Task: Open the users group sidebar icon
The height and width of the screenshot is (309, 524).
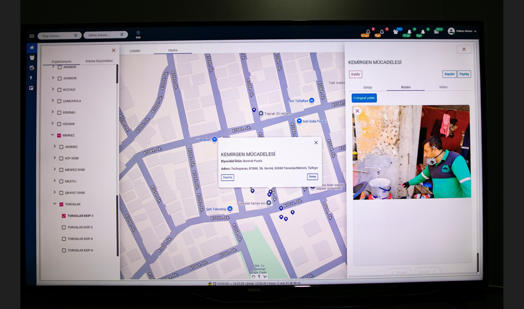Action: click(32, 58)
